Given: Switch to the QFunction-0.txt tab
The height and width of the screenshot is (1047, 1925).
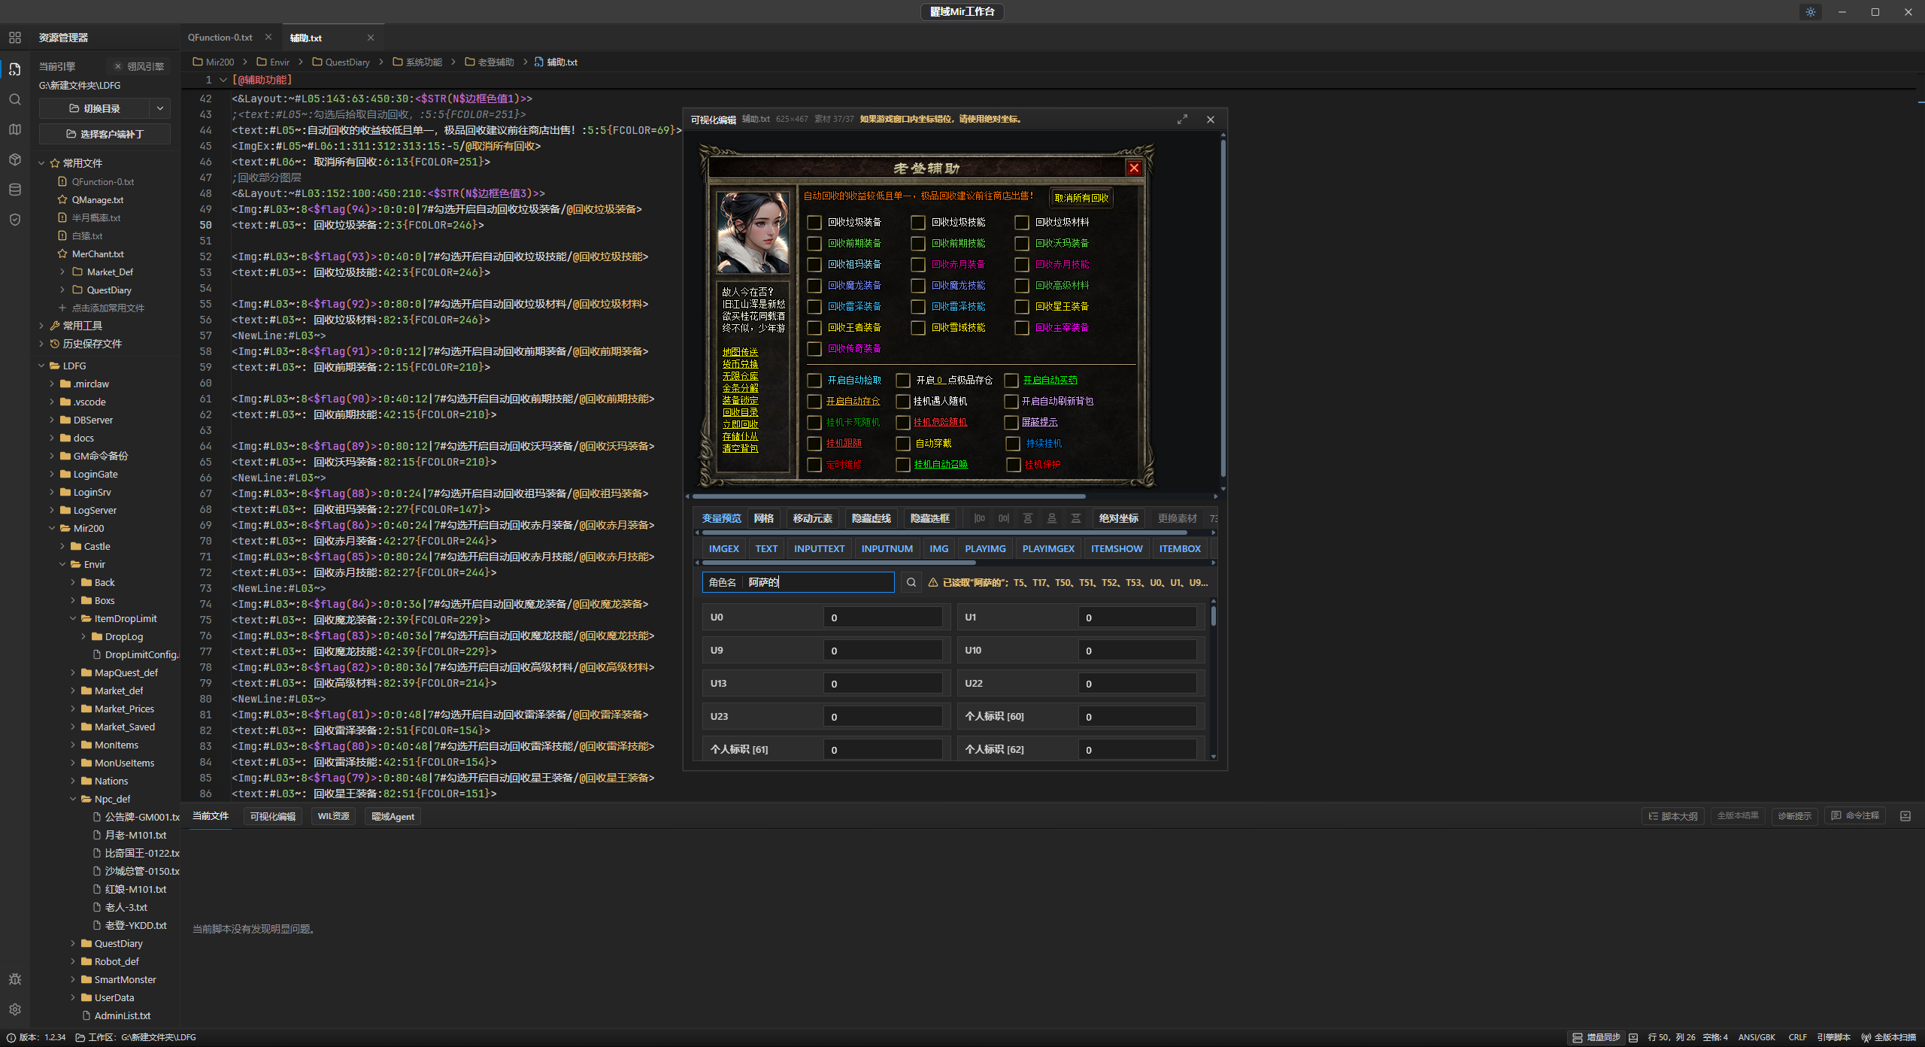Looking at the screenshot, I should pyautogui.click(x=220, y=38).
